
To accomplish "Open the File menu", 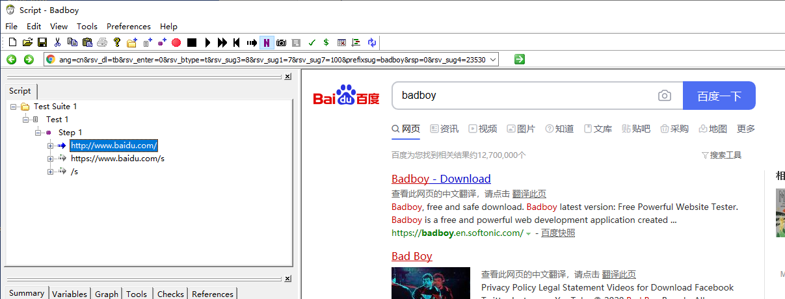I will tap(12, 27).
